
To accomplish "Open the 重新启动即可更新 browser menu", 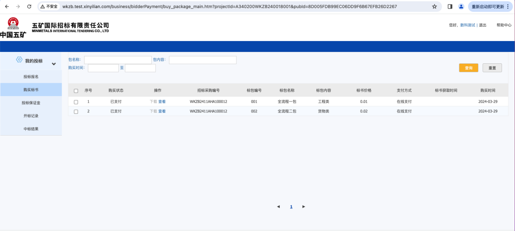I will [x=490, y=6].
